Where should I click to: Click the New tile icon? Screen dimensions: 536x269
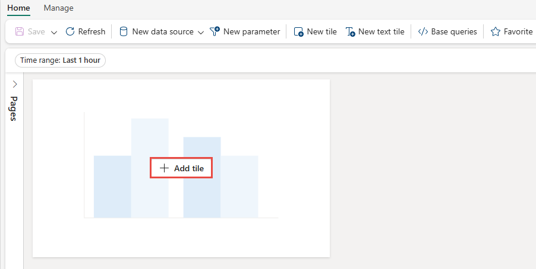click(x=299, y=32)
